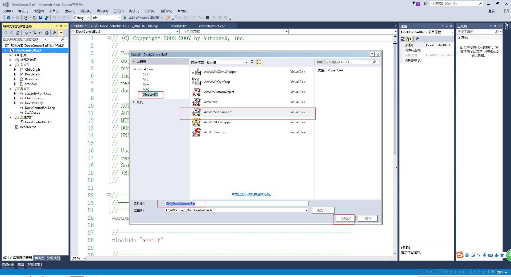Click the bookmark toggle toolbar icon
Screen dimensions: 511x277
click(x=208, y=18)
